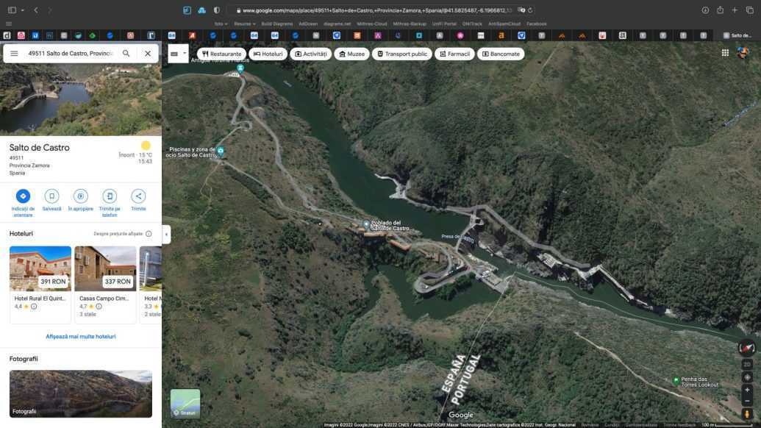Click the compass to reset map orientation
Viewport: 761px width, 428px height.
click(747, 349)
